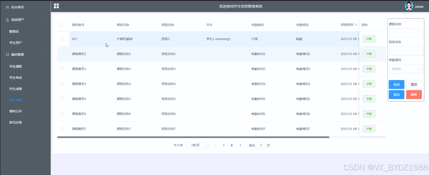Open the 考勤情况 请选择 dropdown
This screenshot has width=429, height=175.
click(406, 69)
